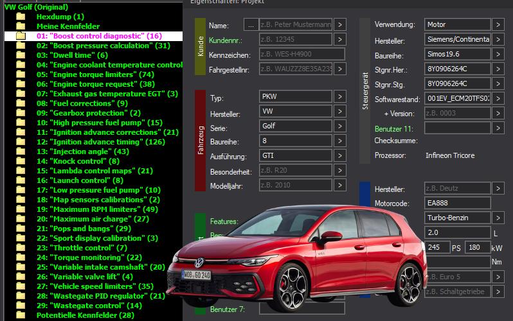The width and height of the screenshot is (513, 321).
Task: Click the Besonderheit input field
Action: 296,170
